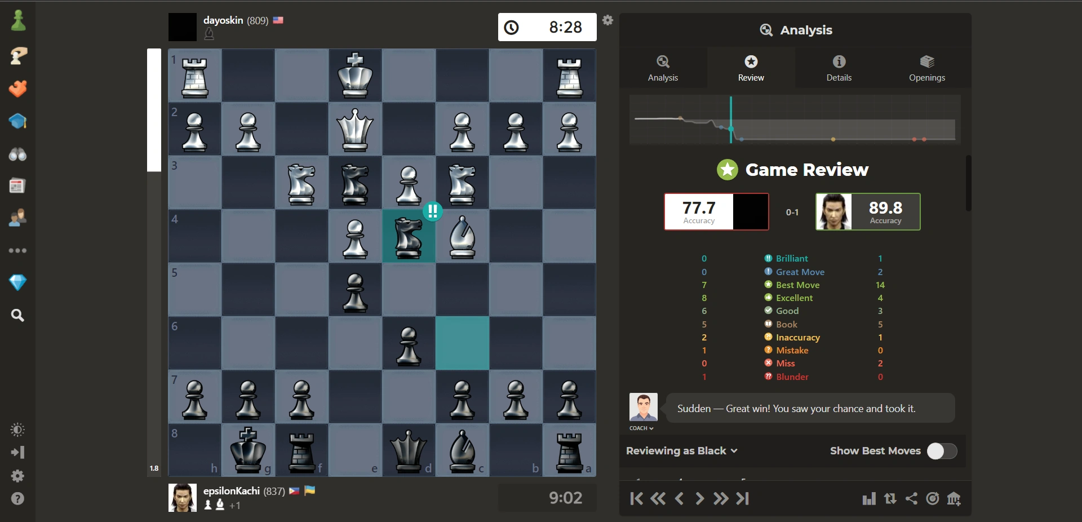Flip the board orientation
The height and width of the screenshot is (522, 1082).
pyautogui.click(x=890, y=499)
